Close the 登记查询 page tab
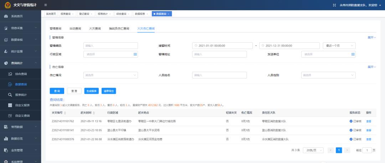The image size is (385, 163). [x=91, y=14]
